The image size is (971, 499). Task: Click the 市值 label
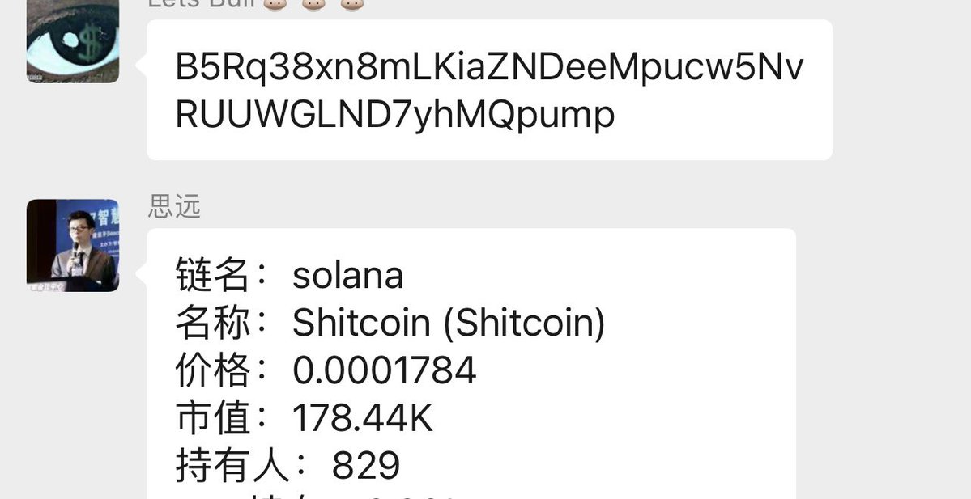[x=212, y=417]
